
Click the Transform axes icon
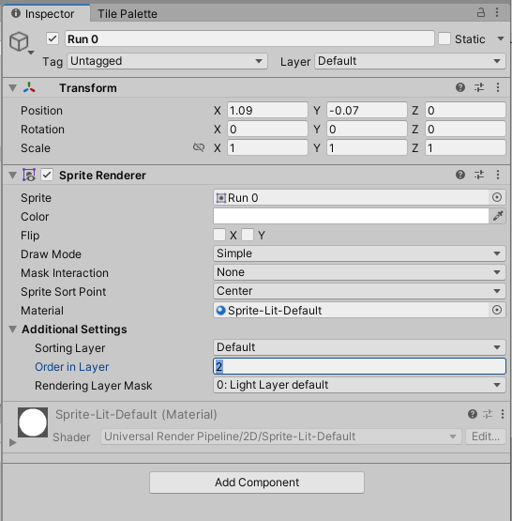pos(29,87)
